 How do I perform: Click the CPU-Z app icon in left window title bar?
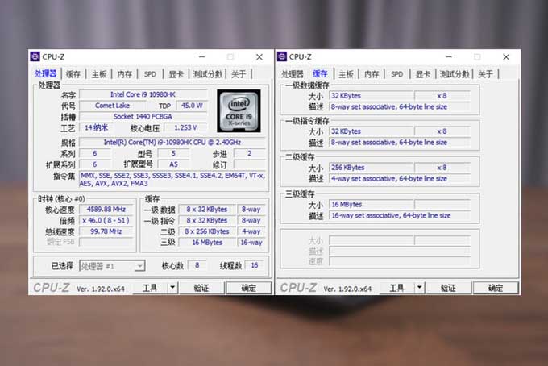35,56
